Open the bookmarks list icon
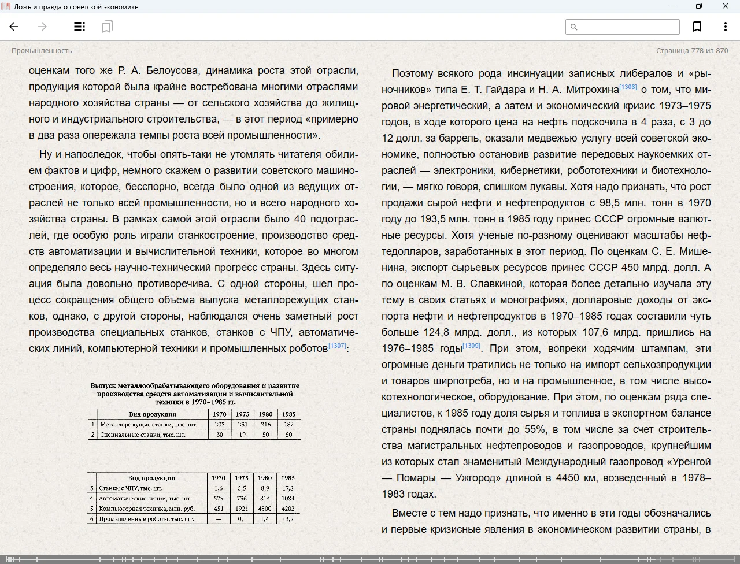This screenshot has height=564, width=740. [107, 27]
